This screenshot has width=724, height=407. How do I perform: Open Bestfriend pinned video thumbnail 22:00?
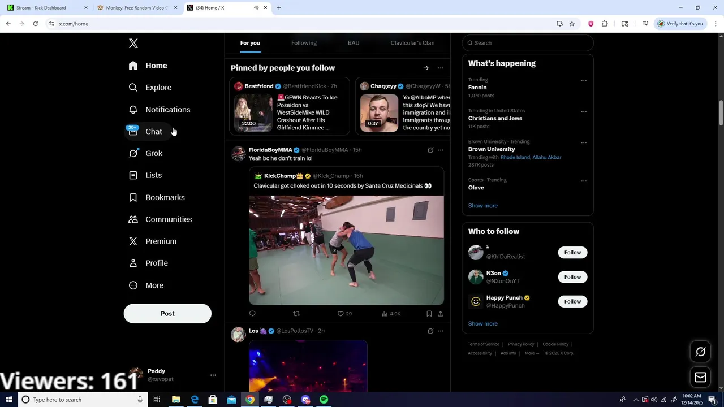click(253, 112)
